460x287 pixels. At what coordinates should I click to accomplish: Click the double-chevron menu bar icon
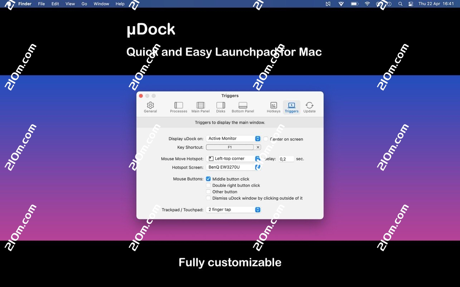pyautogui.click(x=341, y=4)
